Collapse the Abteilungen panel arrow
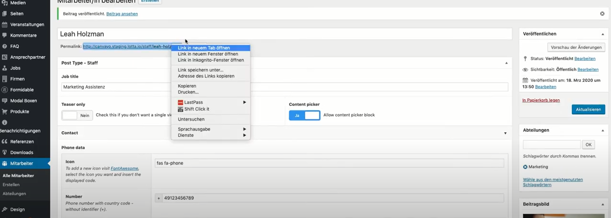The height and width of the screenshot is (218, 611). [602, 131]
